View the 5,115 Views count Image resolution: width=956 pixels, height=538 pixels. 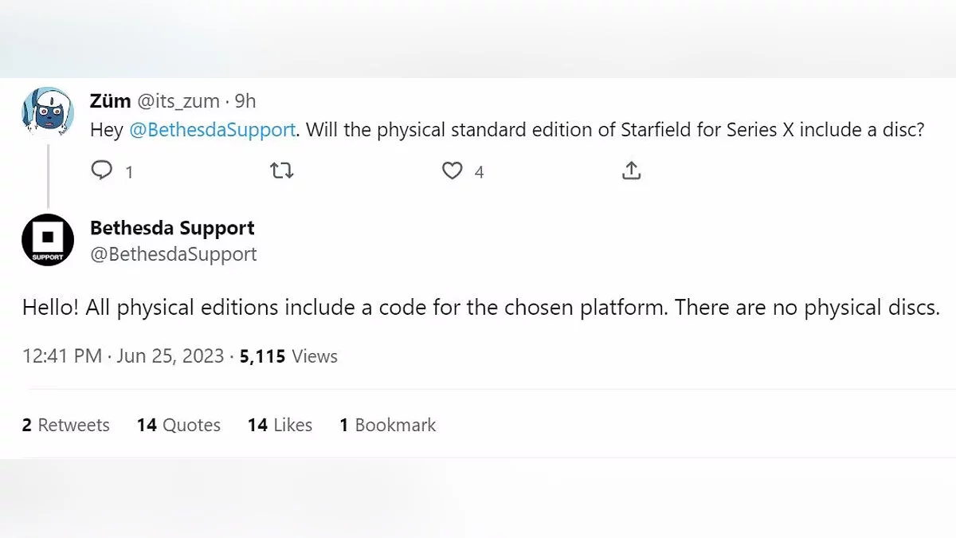tap(288, 356)
